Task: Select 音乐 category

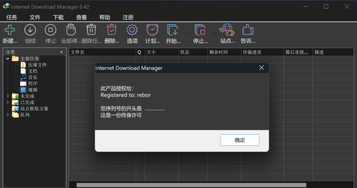Action: (x=33, y=77)
